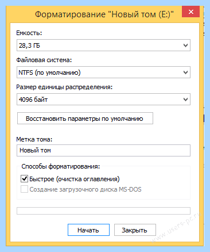Open the allocation unit size dropdown showing 4096 байт
Image resolution: width=210 pixels, height=252 pixels.
(x=103, y=100)
